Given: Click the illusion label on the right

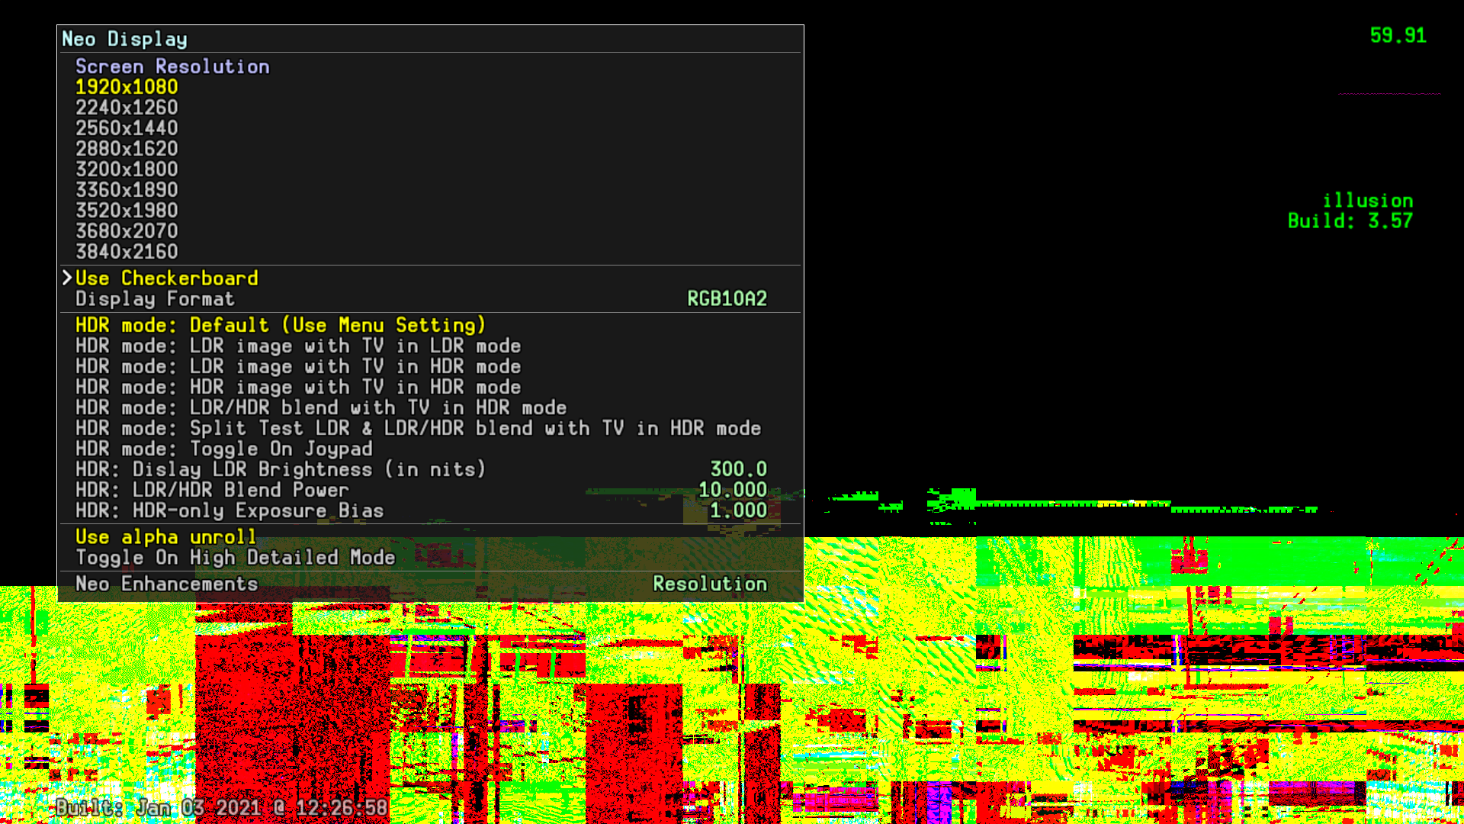Looking at the screenshot, I should (x=1367, y=201).
